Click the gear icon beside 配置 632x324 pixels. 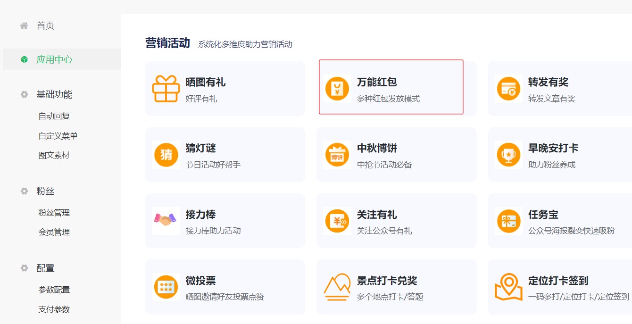[24, 268]
